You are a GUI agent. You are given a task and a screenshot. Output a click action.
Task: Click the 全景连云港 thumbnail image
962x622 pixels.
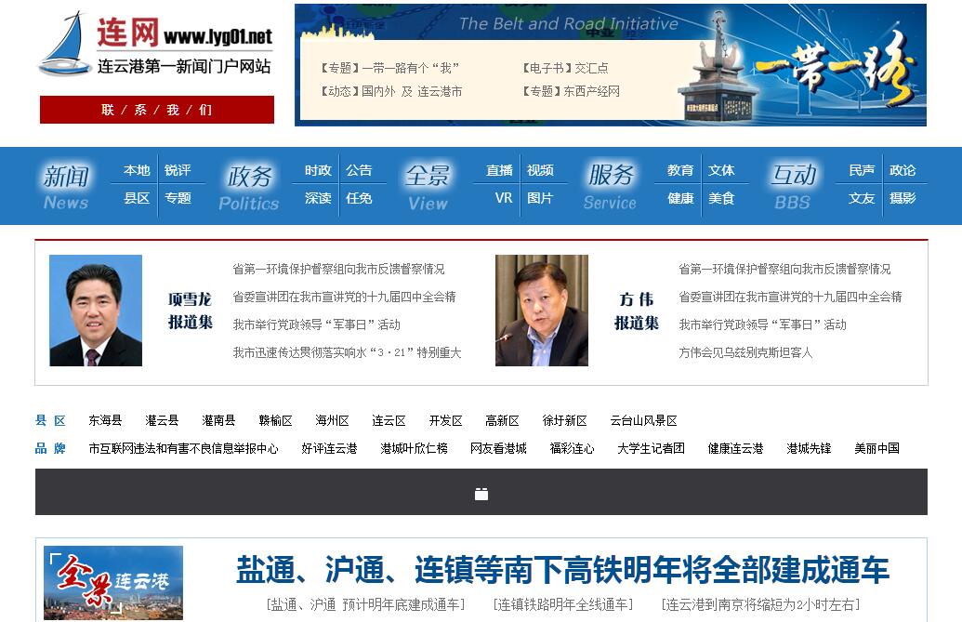pyautogui.click(x=113, y=582)
